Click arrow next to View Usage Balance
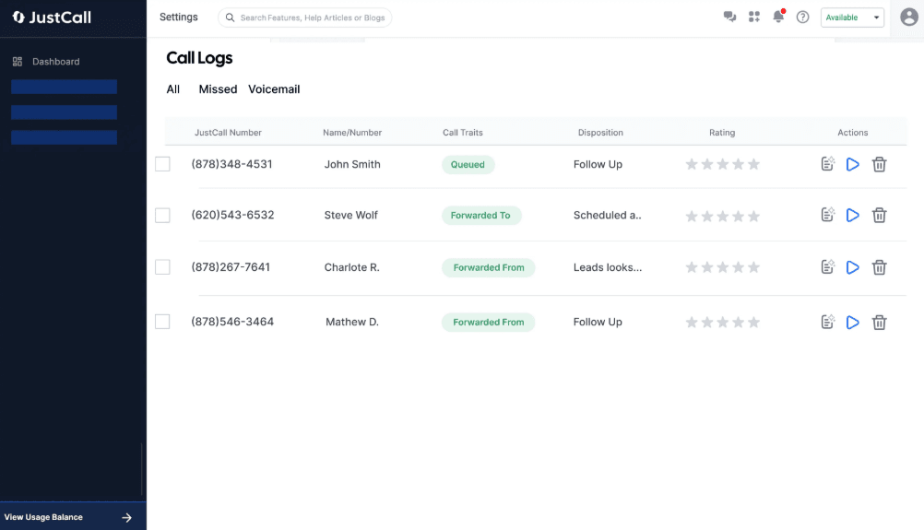Viewport: 924px width, 530px height. click(126, 518)
